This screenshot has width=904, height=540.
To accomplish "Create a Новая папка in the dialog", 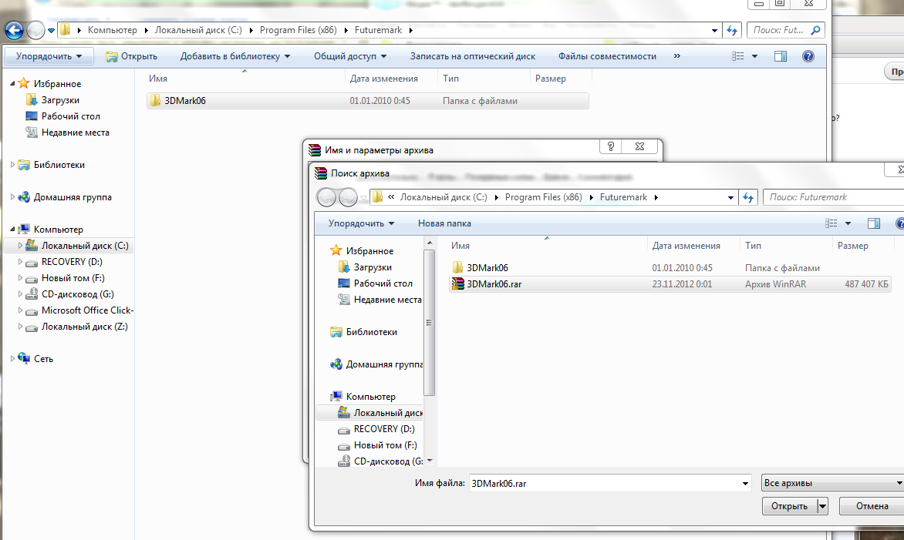I will [444, 223].
